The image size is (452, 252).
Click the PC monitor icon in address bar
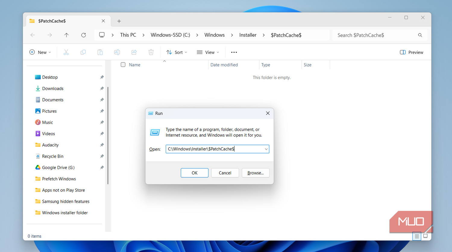coord(102,35)
